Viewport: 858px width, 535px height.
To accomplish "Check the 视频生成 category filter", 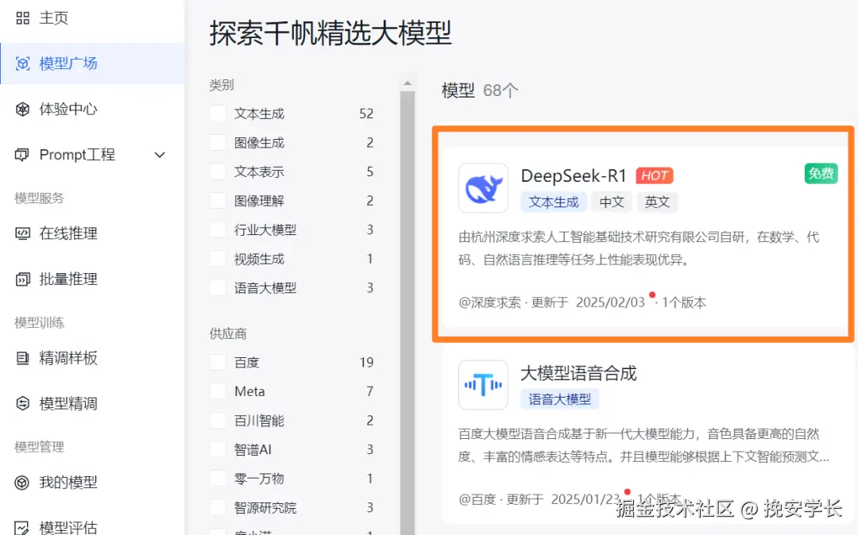I will point(218,259).
